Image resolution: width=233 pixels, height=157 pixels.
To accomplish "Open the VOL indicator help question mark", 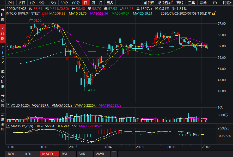I will point(8,105).
